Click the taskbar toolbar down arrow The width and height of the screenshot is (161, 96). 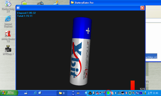tap(73, 94)
